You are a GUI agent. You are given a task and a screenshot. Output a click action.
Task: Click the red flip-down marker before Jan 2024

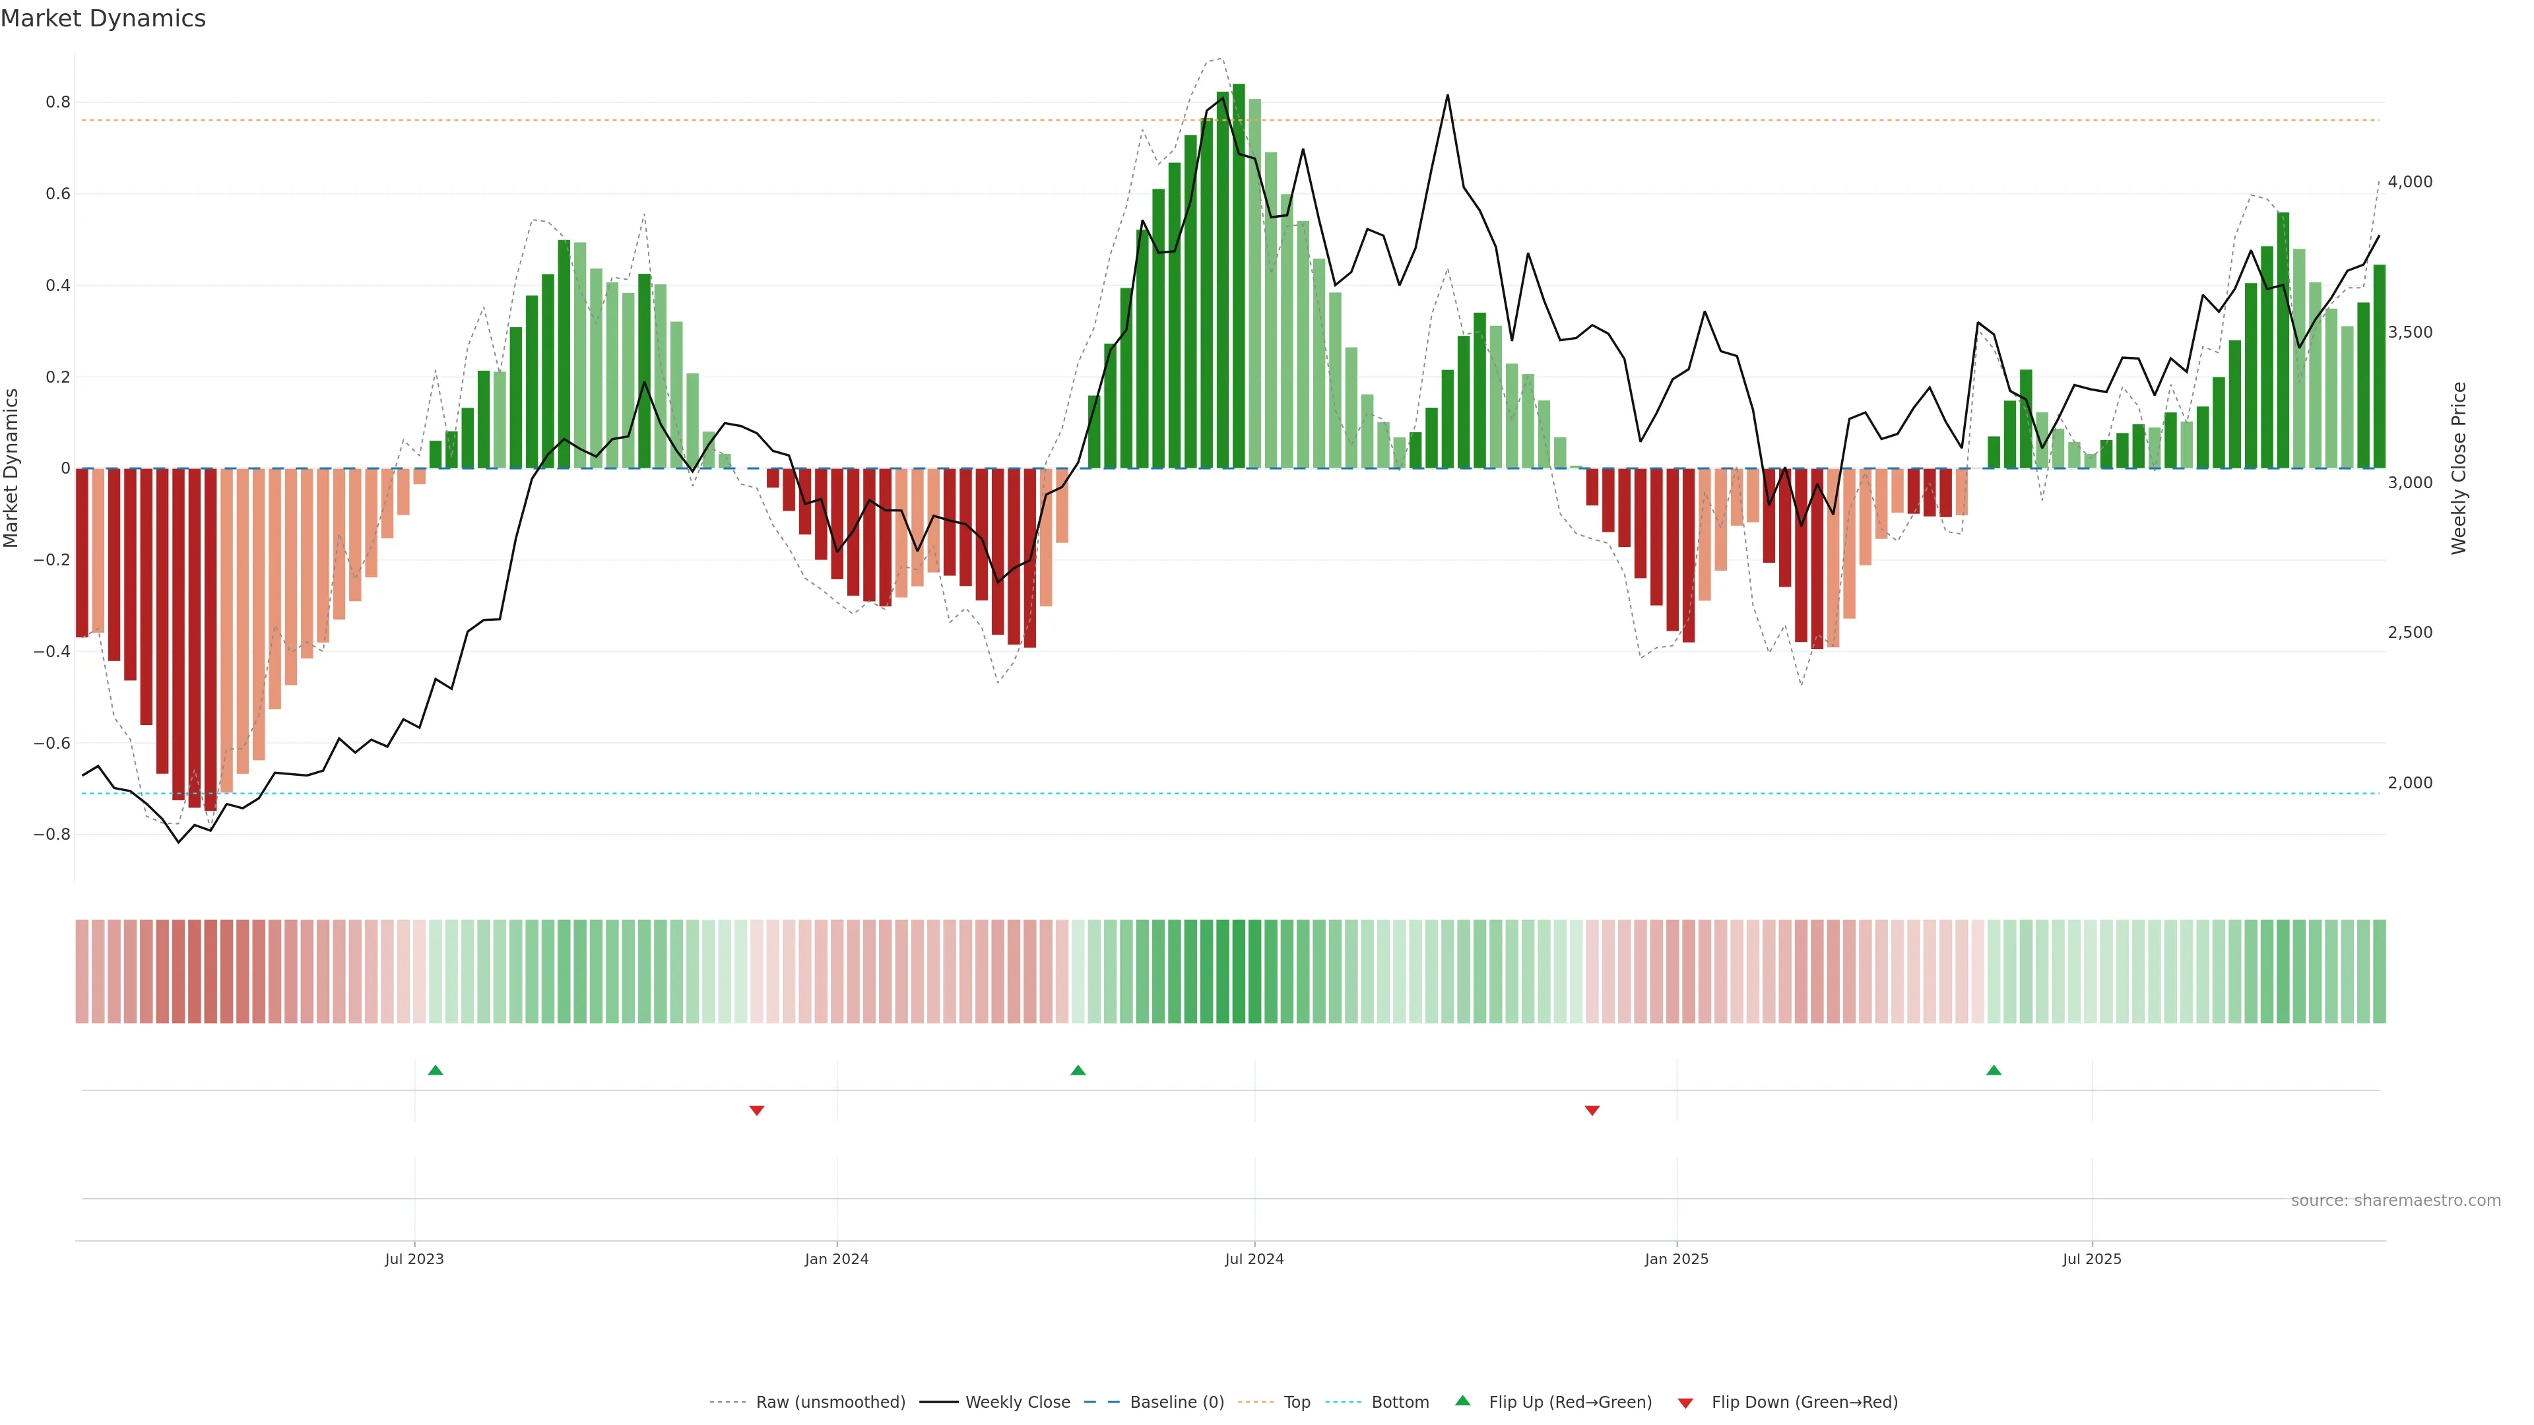[756, 1110]
